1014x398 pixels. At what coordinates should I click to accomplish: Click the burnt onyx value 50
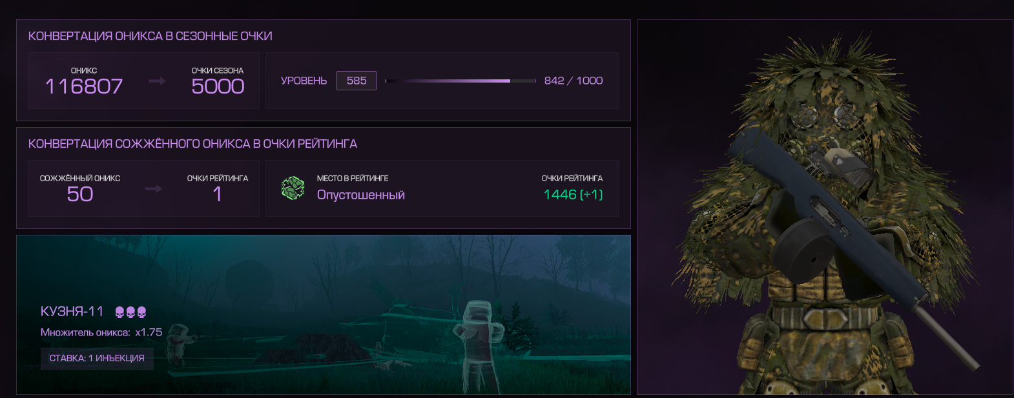(x=80, y=194)
